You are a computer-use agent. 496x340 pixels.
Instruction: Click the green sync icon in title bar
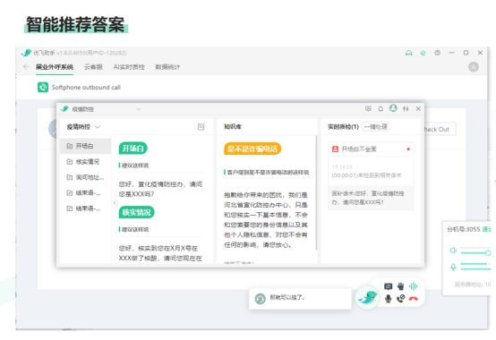pos(423,53)
